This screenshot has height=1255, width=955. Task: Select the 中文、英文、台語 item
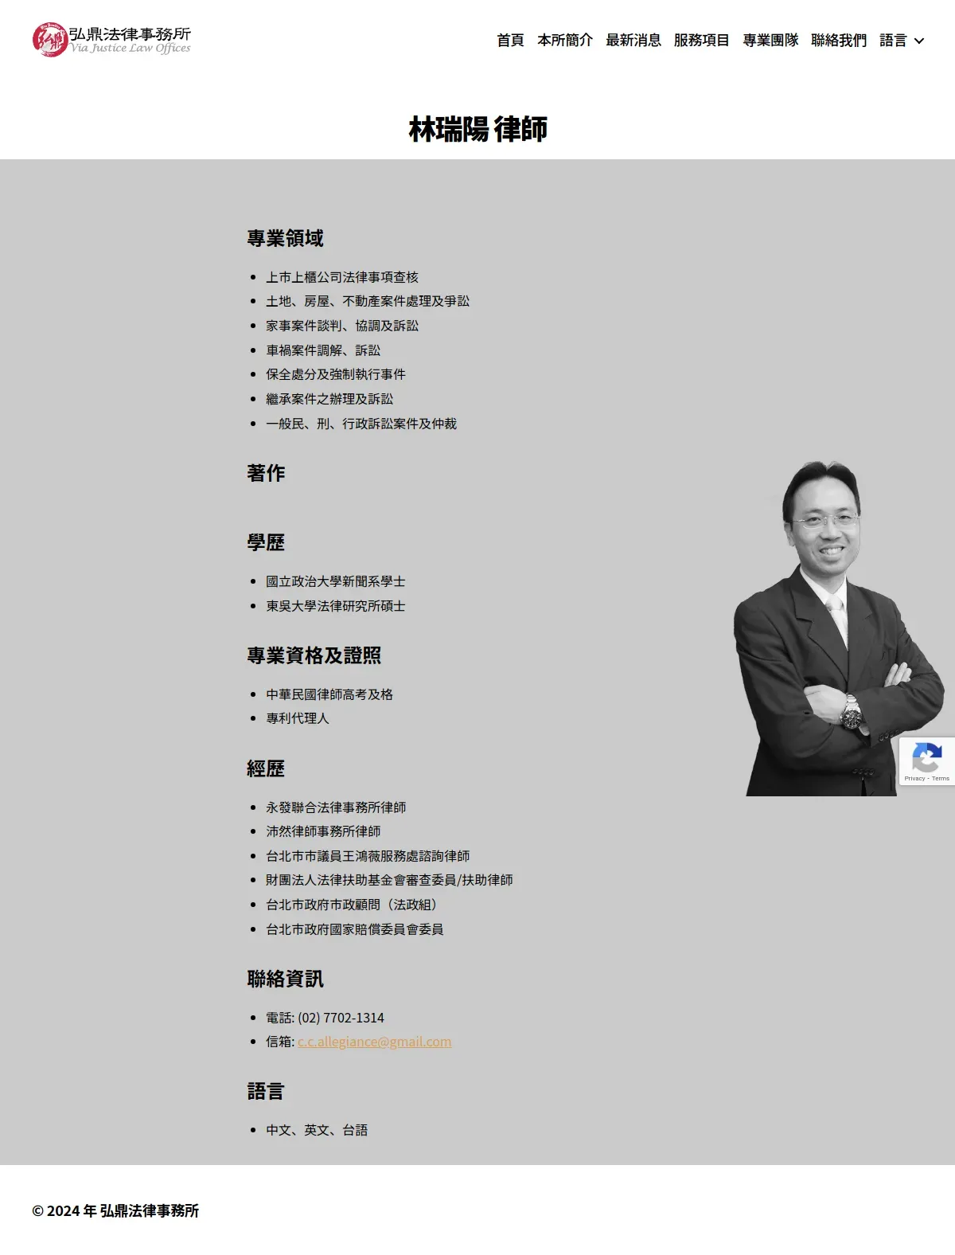tap(317, 1130)
